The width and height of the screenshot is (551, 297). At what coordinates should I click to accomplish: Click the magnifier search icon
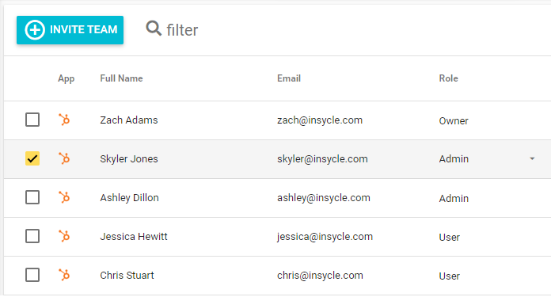154,29
